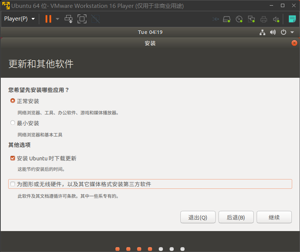Click the hard disk device icon
The height and width of the screenshot is (252, 300).
pyautogui.click(x=227, y=19)
